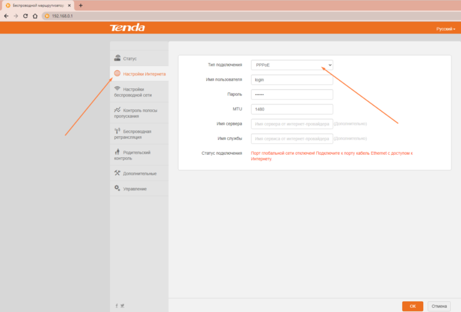Screen dimensions: 461x312
Task: Click the Tenda logo in header
Action: click(x=127, y=28)
